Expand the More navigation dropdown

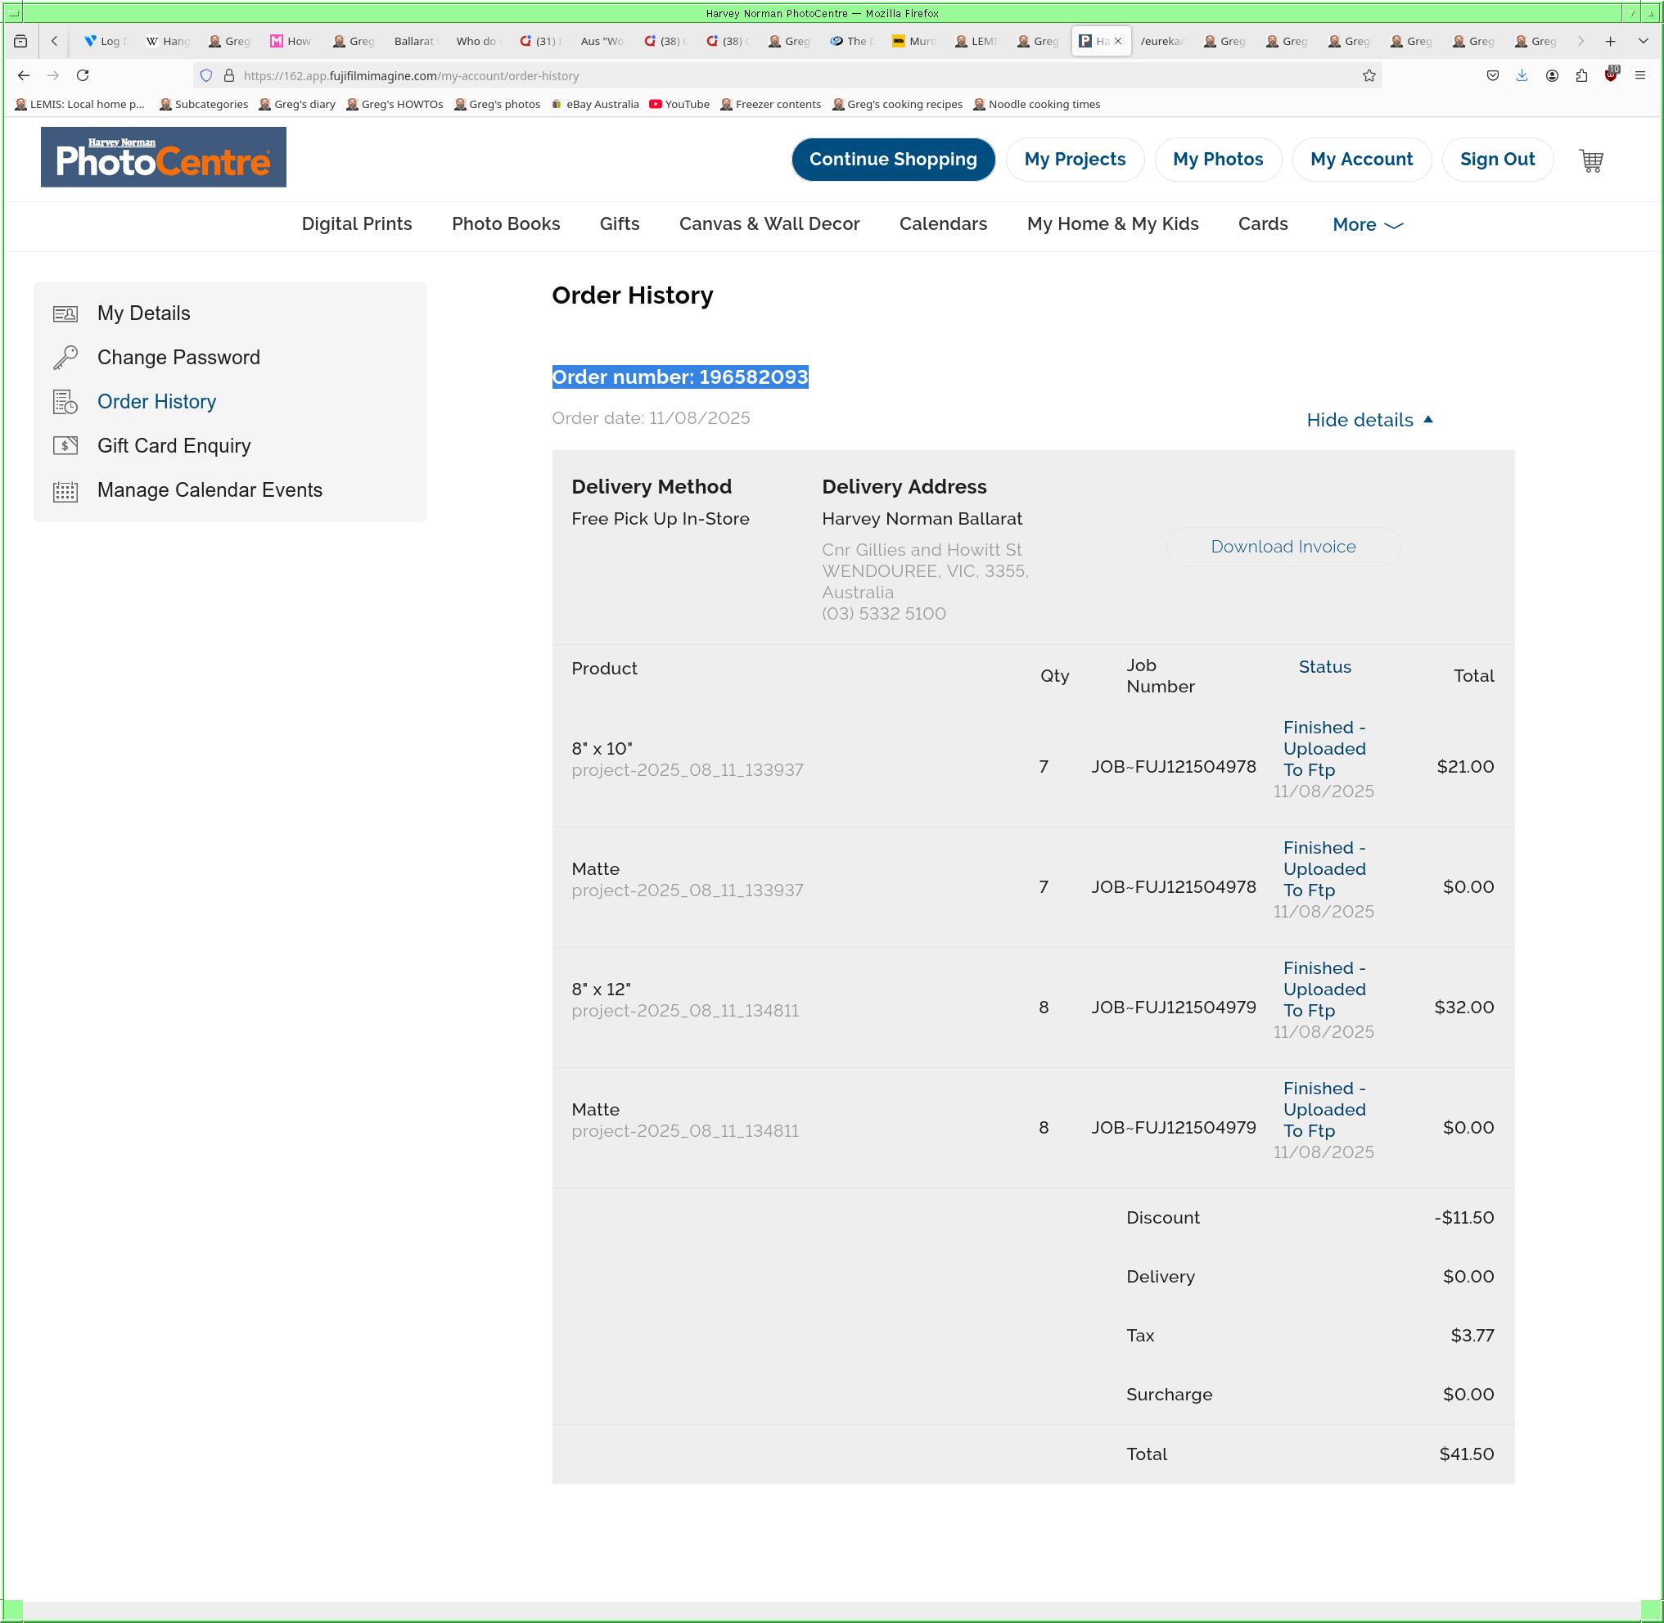pyautogui.click(x=1368, y=225)
